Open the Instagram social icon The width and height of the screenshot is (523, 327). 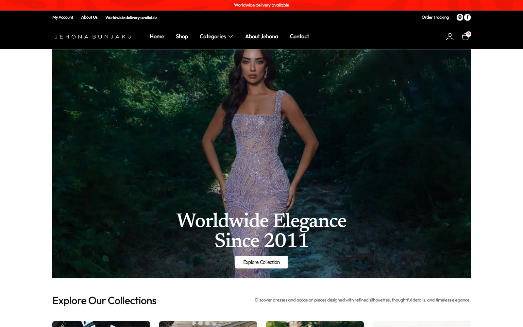460,17
